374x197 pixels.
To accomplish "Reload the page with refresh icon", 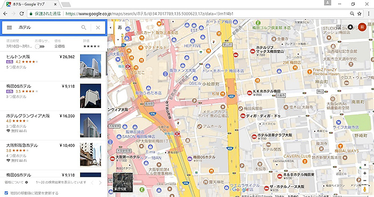I will tap(22, 14).
